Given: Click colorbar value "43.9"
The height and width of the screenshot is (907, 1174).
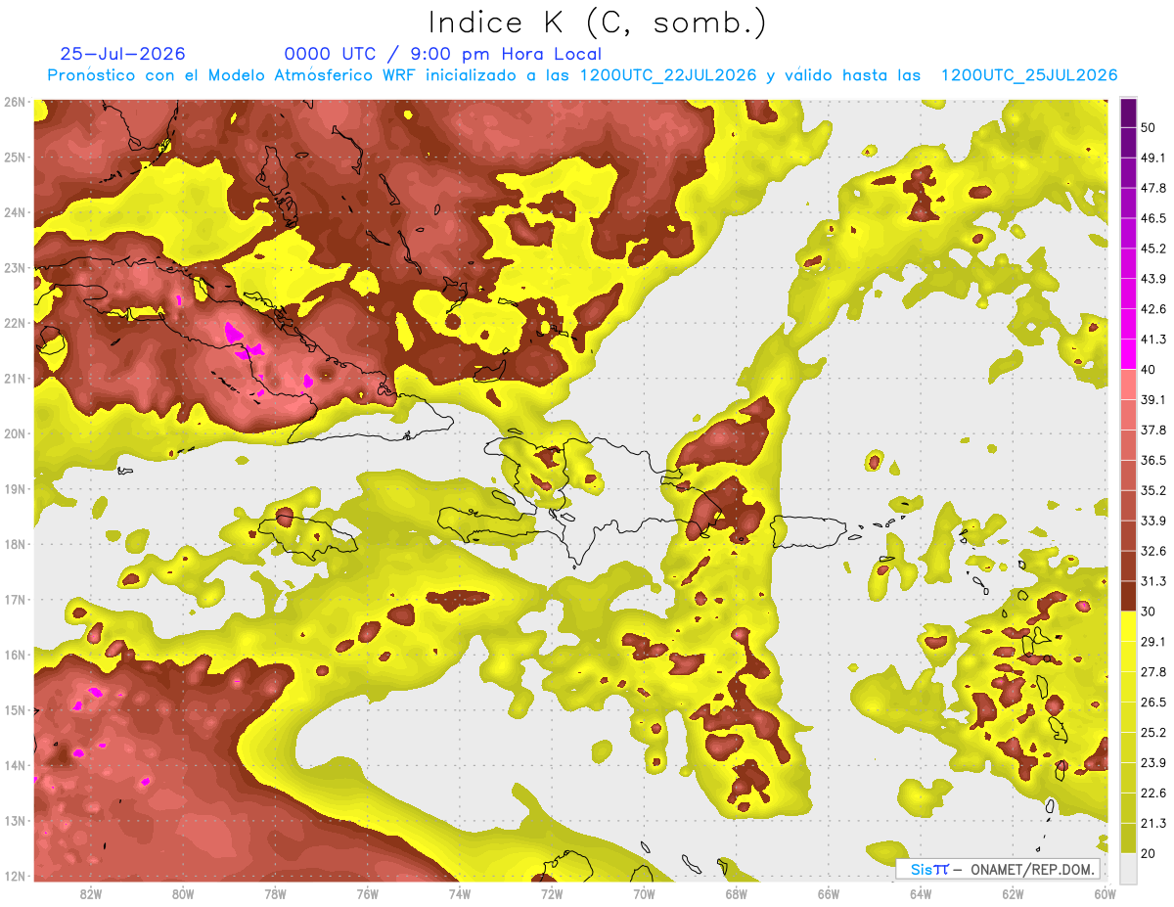Looking at the screenshot, I should [1153, 279].
